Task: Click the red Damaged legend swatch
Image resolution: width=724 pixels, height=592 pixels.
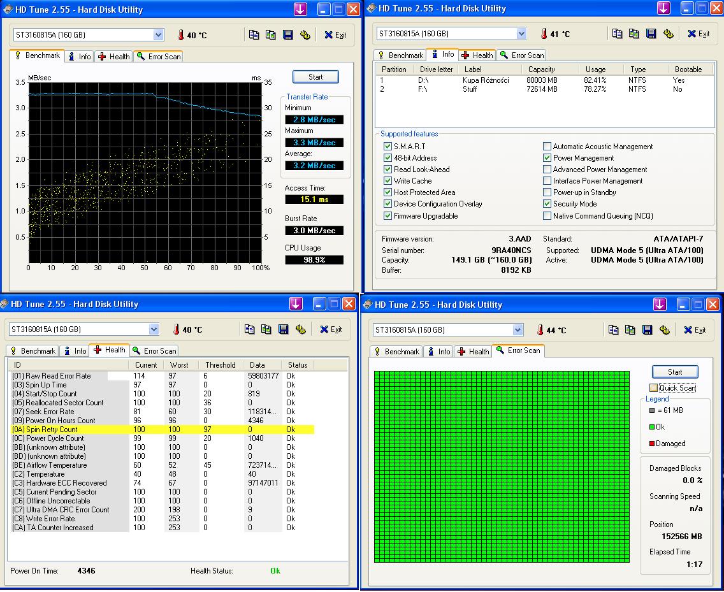Action: (651, 444)
